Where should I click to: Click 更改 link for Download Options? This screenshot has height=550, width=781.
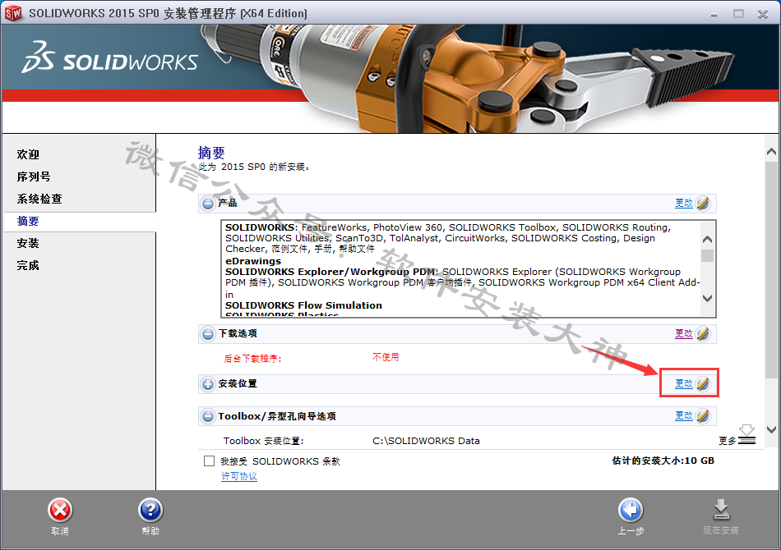click(x=684, y=333)
